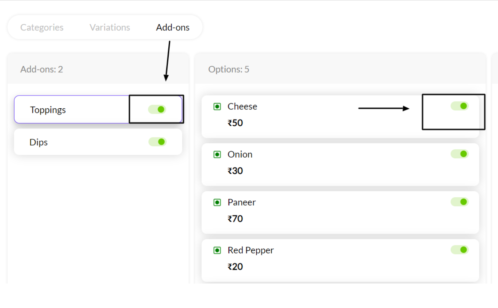Disable the Toppings add-on toggle

click(x=157, y=109)
